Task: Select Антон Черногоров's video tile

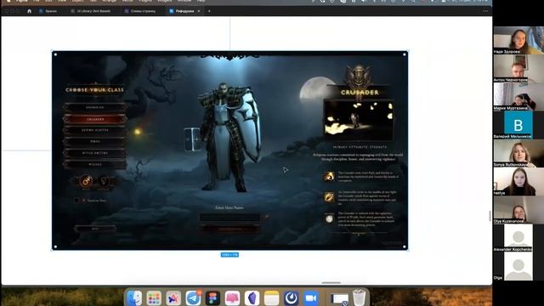Action: (x=518, y=68)
